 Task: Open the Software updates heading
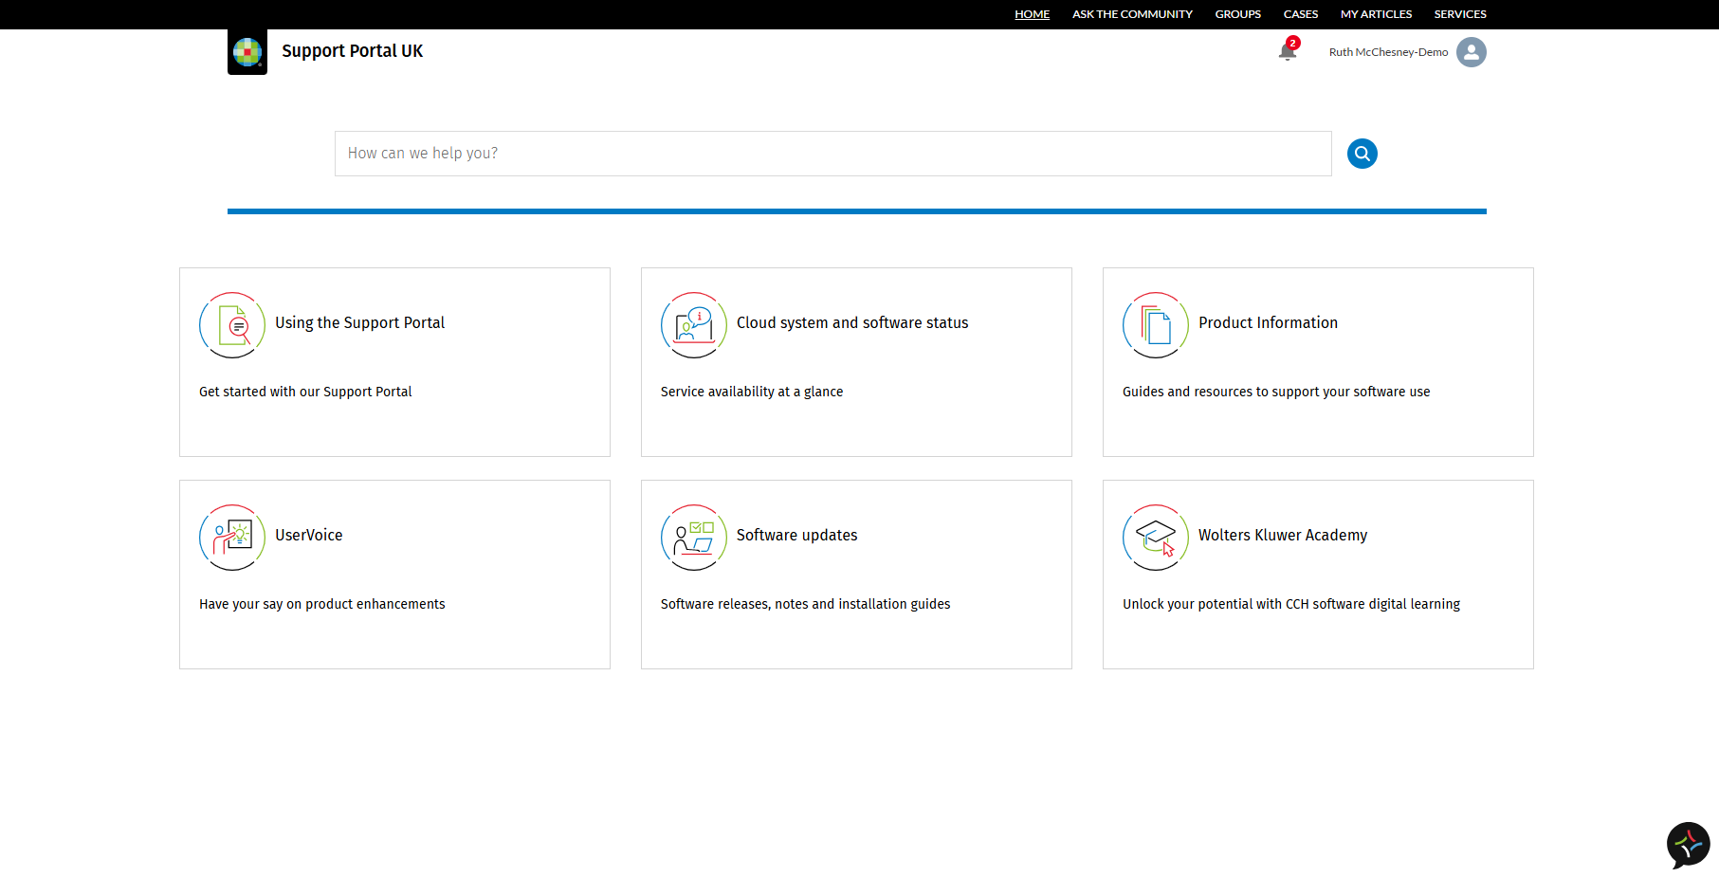pos(796,535)
